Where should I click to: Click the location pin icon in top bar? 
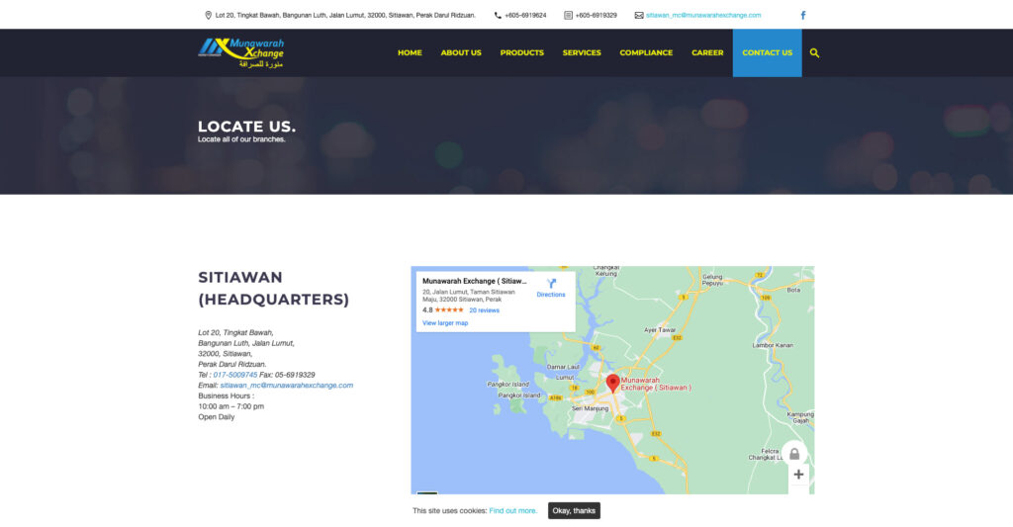click(208, 15)
